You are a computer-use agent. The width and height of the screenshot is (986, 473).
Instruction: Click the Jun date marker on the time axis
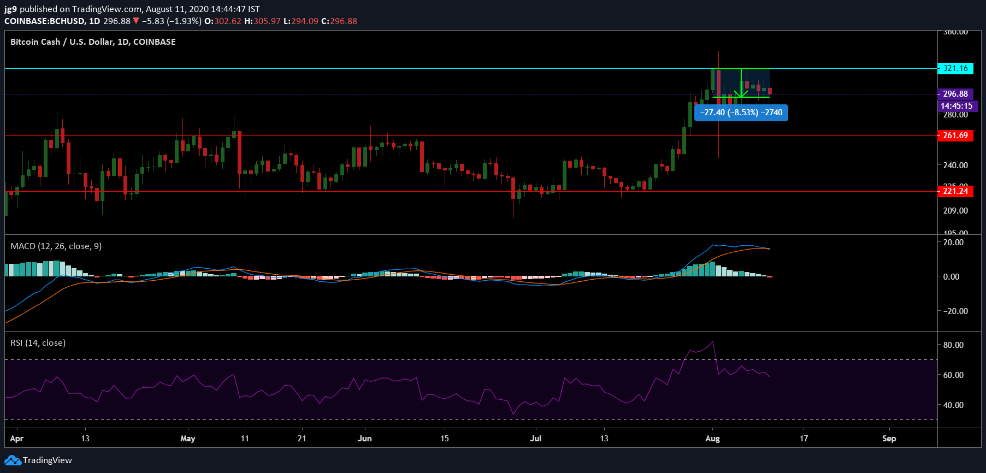364,439
